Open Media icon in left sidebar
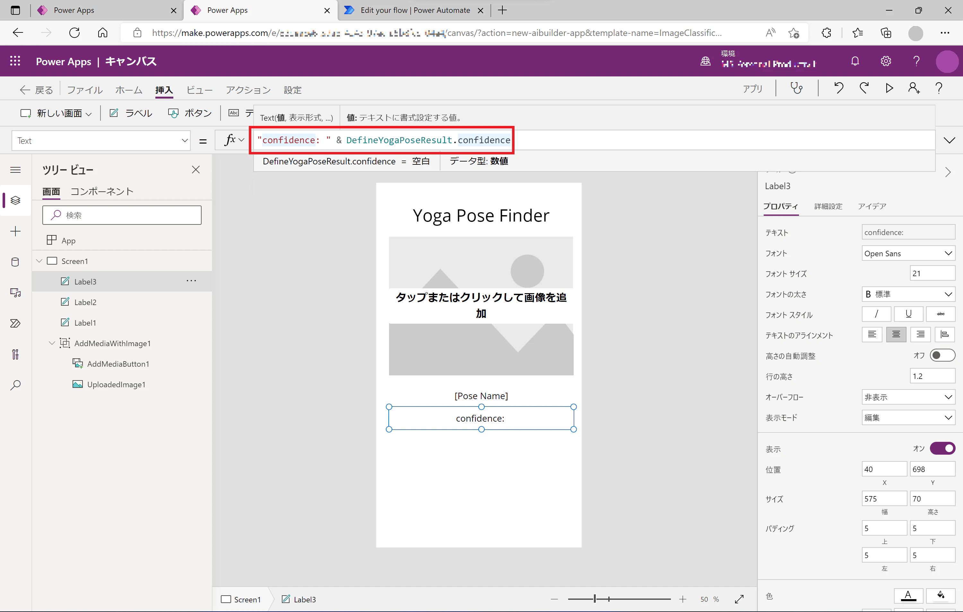The image size is (963, 612). 15,293
